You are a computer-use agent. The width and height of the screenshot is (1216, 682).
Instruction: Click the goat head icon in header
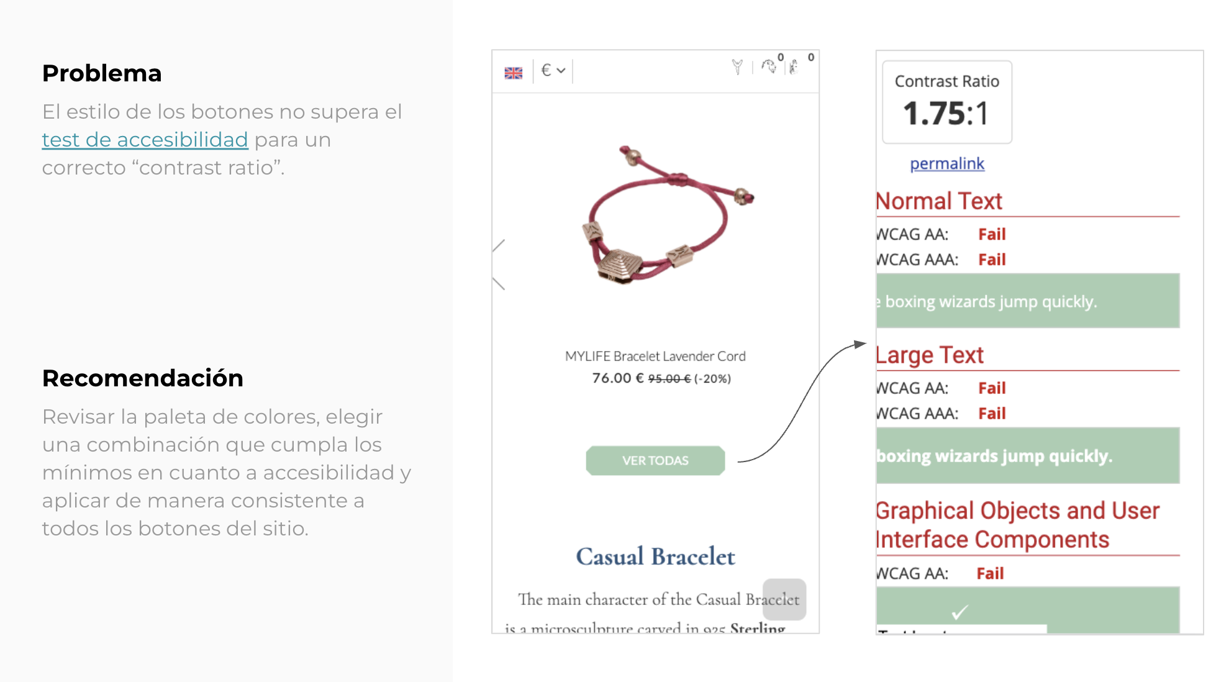(769, 66)
